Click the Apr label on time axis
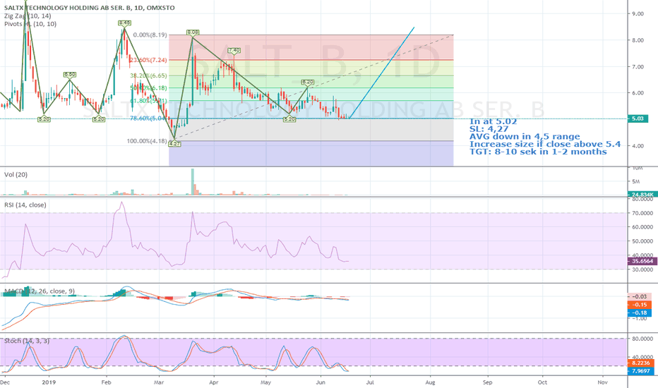 [214, 382]
